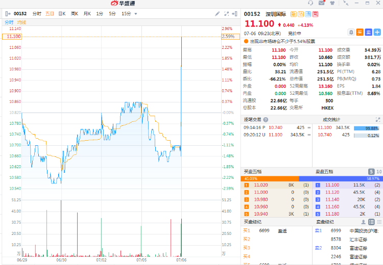383x265 pixels.
Task: Select bid level 1 price 11.020
Action: coord(261,185)
